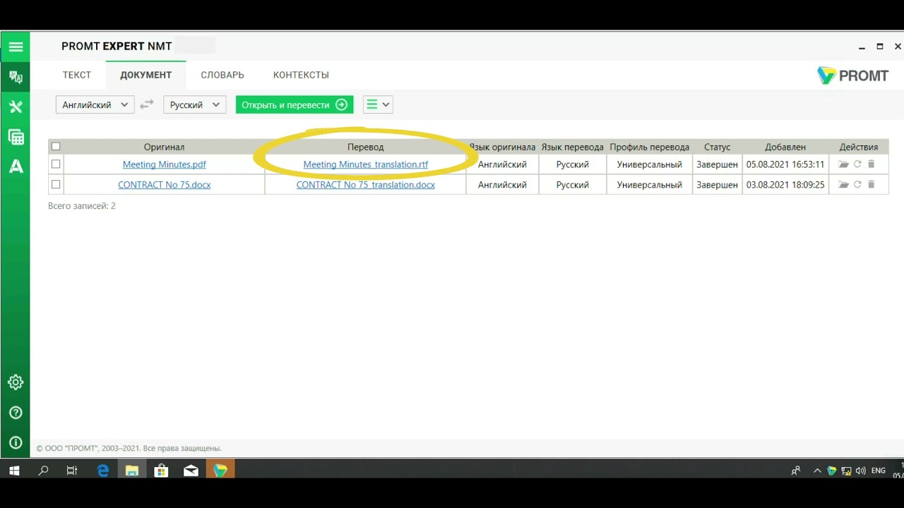Screen dimensions: 904x508
Task: Open original CONTRACT No 75.docx link
Action: pos(165,185)
